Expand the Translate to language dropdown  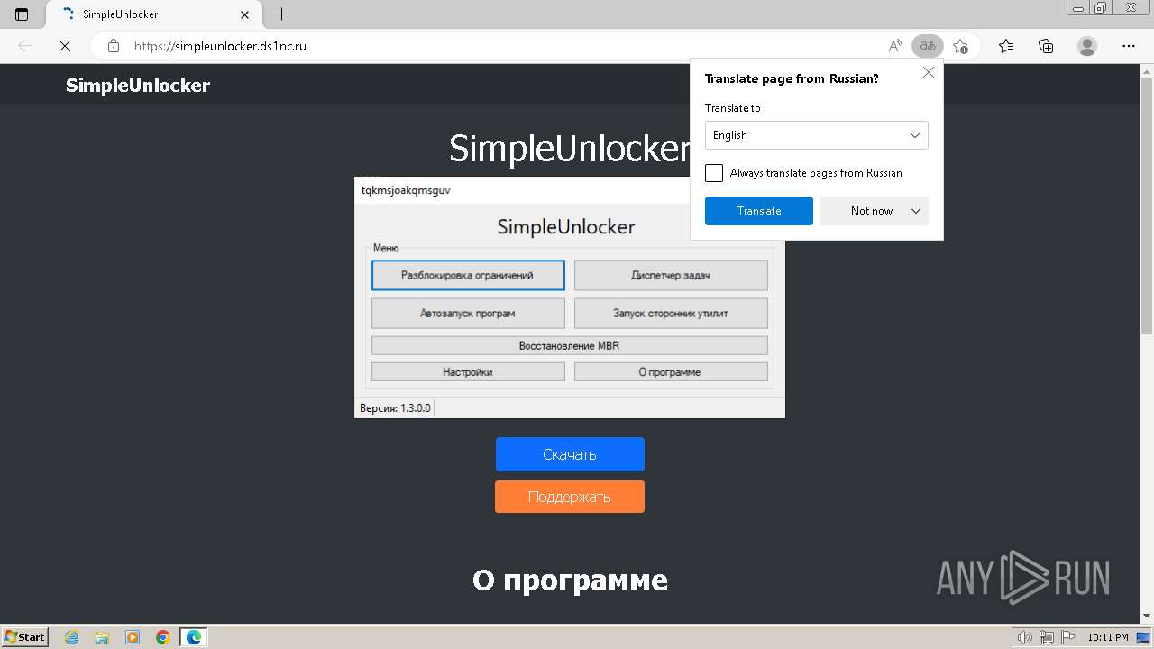coord(816,135)
